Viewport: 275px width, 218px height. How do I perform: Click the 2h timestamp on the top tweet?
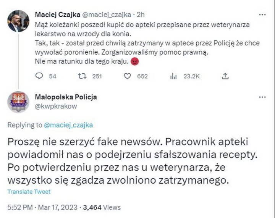pyautogui.click(x=141, y=15)
